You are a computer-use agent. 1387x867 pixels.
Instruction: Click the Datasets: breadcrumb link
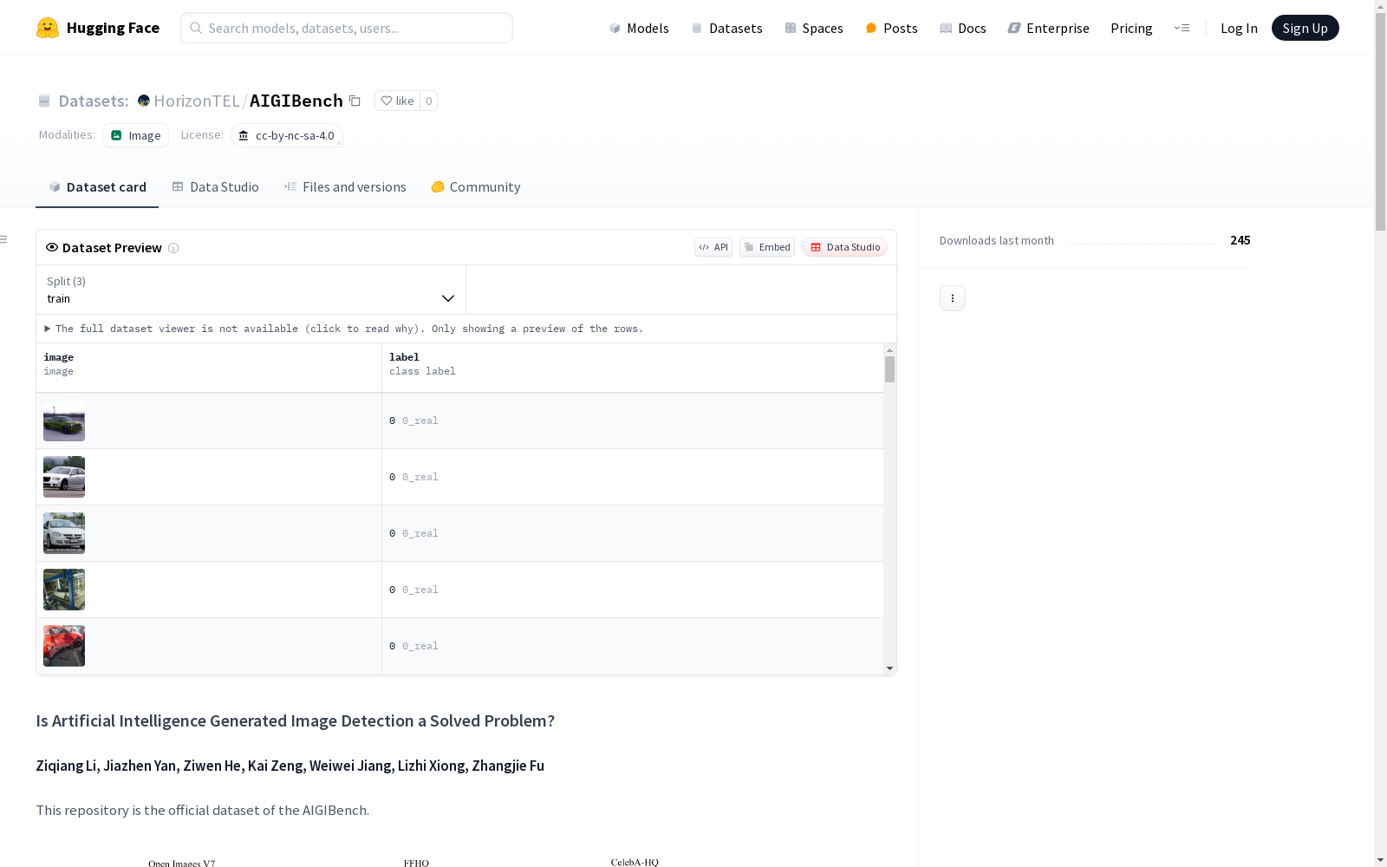(x=93, y=101)
